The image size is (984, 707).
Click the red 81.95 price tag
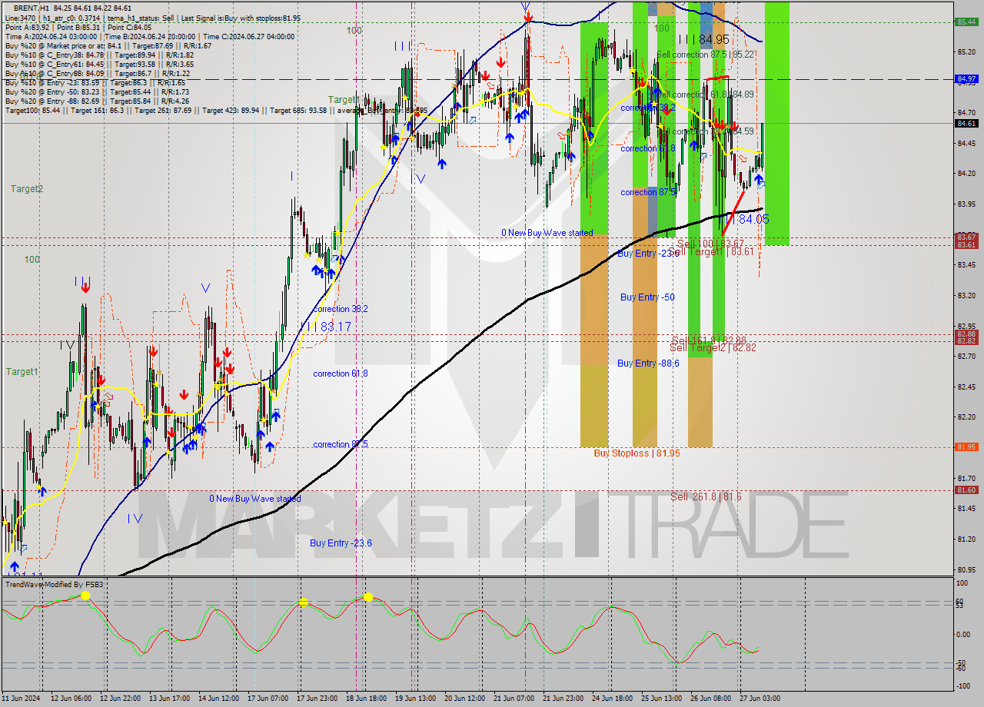966,446
